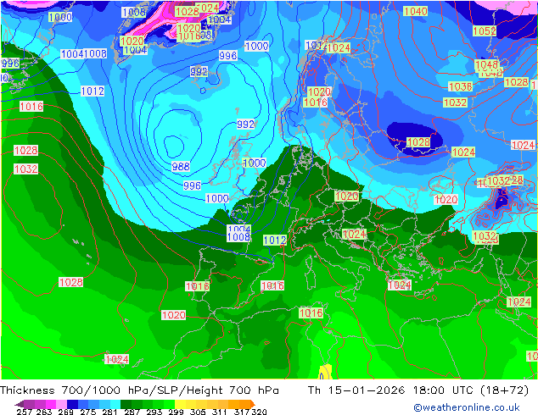The height and width of the screenshot is (415, 538).
Task: Open the weatheronline.co.uk copyright link
Action: [x=467, y=407]
